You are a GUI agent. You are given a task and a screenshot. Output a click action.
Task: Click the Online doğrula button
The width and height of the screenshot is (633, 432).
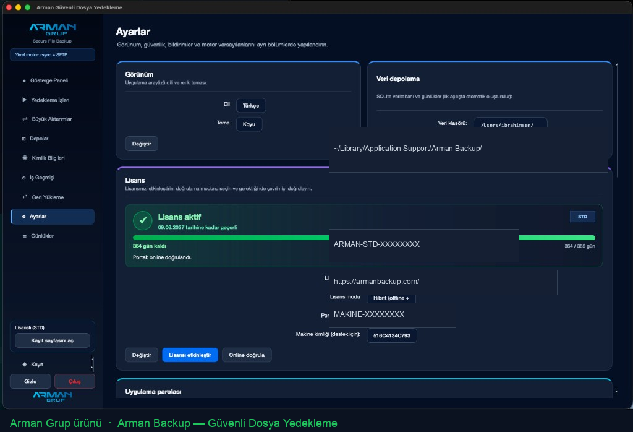pos(247,355)
